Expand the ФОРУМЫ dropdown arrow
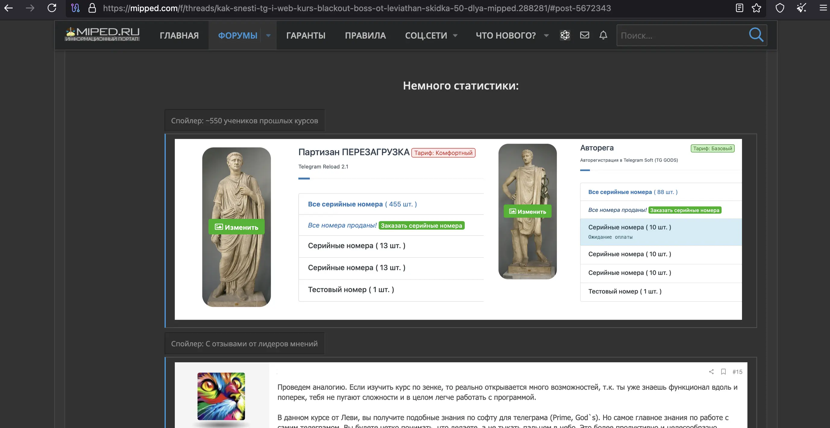Image resolution: width=830 pixels, height=428 pixels. pos(269,36)
